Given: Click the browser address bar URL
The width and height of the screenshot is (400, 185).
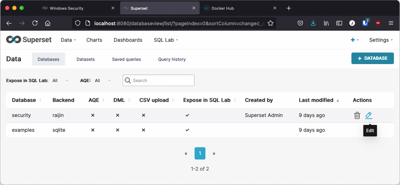Looking at the screenshot, I should point(179,23).
